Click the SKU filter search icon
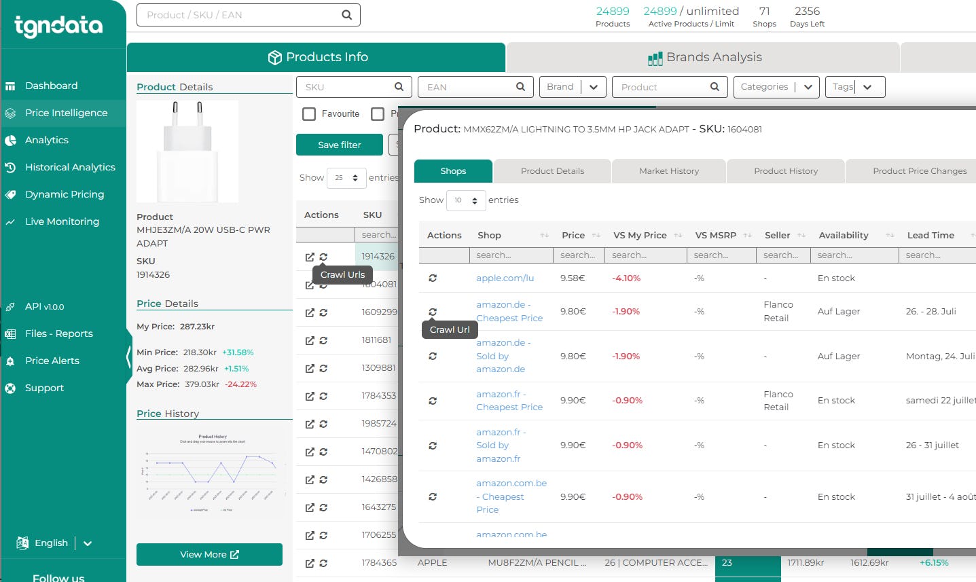976x582 pixels. (399, 87)
